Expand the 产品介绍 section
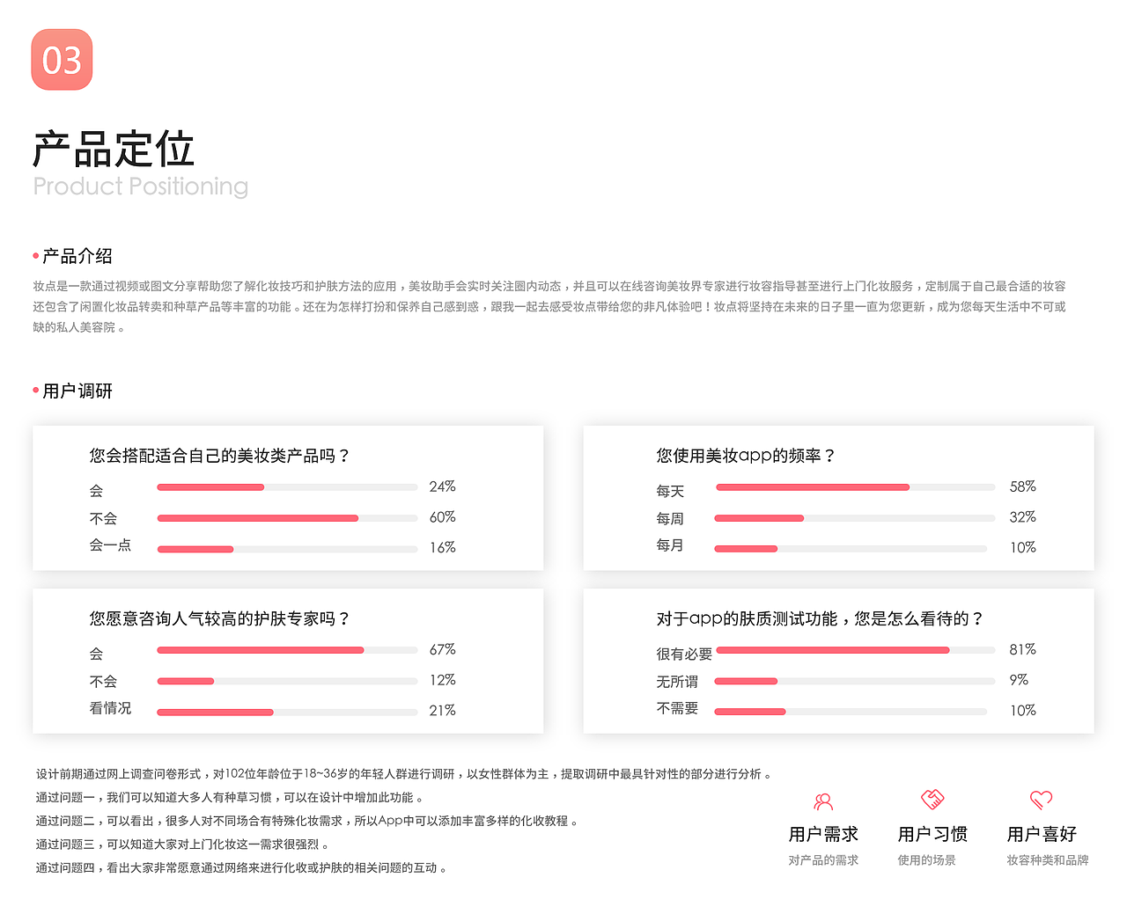This screenshot has width=1127, height=914. pos(75,256)
